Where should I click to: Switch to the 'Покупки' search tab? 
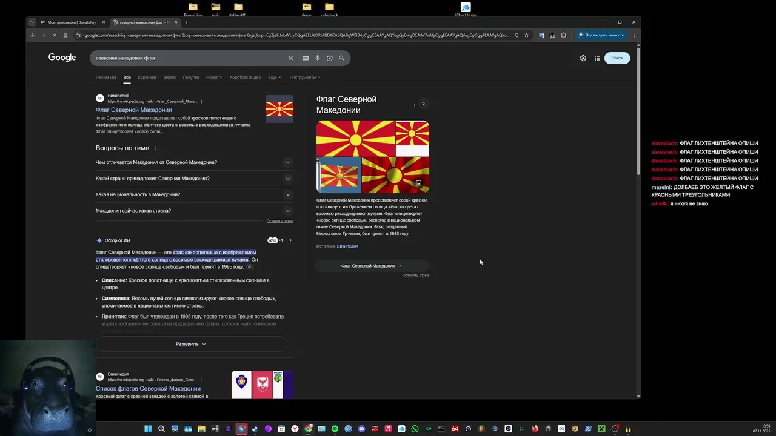[191, 78]
